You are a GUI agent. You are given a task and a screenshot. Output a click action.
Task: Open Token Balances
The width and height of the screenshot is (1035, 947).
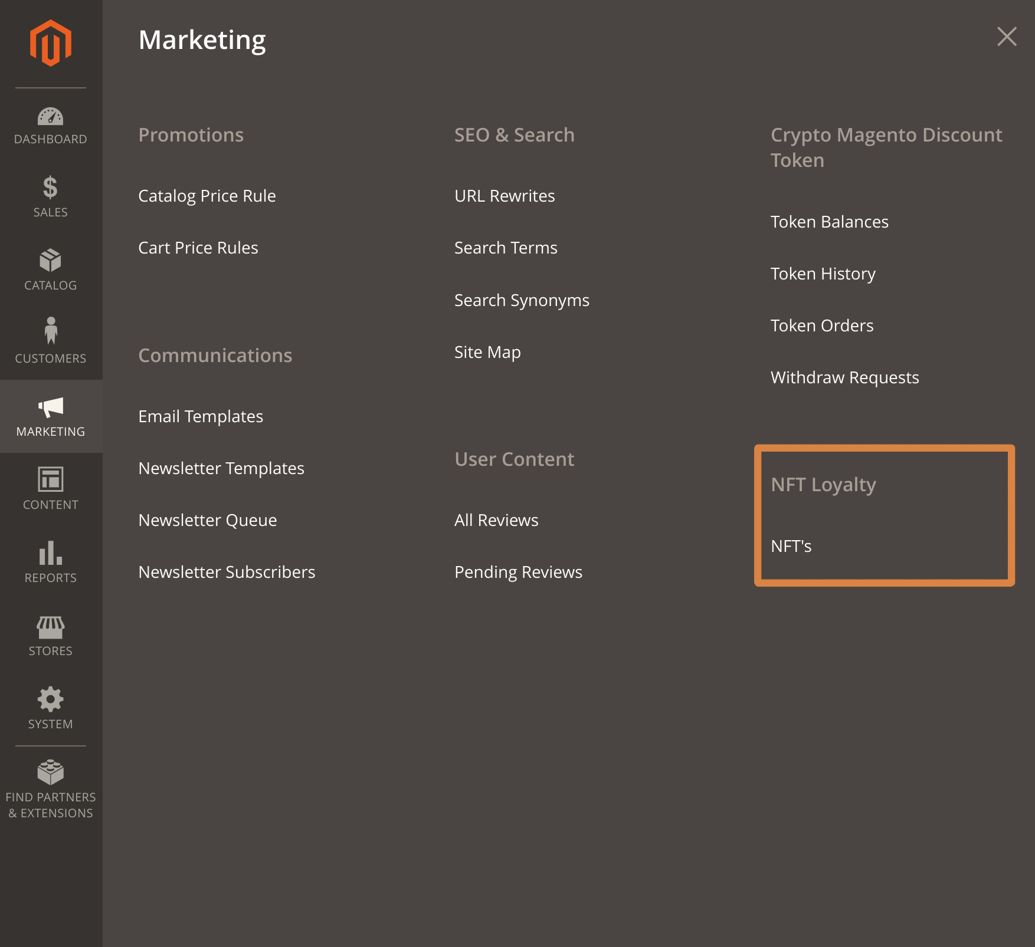coord(830,222)
